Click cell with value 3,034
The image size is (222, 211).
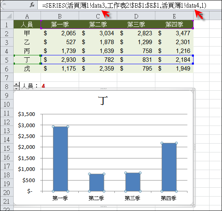[x=98, y=33]
